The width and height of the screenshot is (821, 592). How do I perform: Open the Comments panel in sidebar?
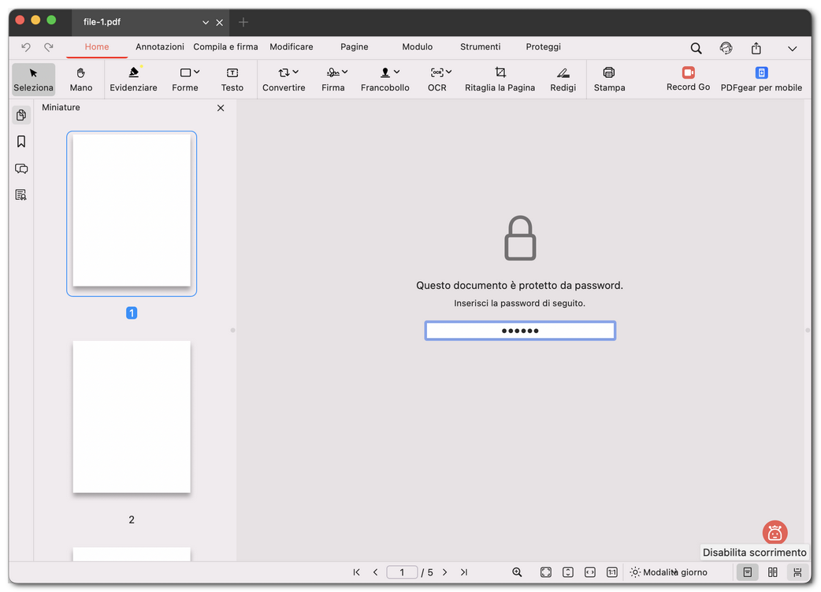coord(21,168)
